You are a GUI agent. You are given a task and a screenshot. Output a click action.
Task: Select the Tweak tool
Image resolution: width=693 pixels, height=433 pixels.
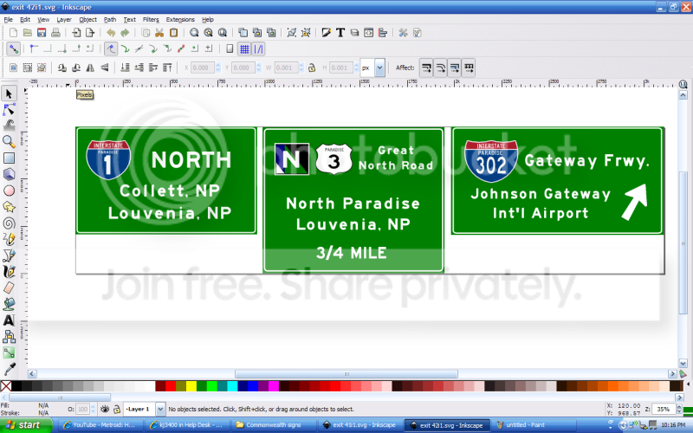coord(9,125)
